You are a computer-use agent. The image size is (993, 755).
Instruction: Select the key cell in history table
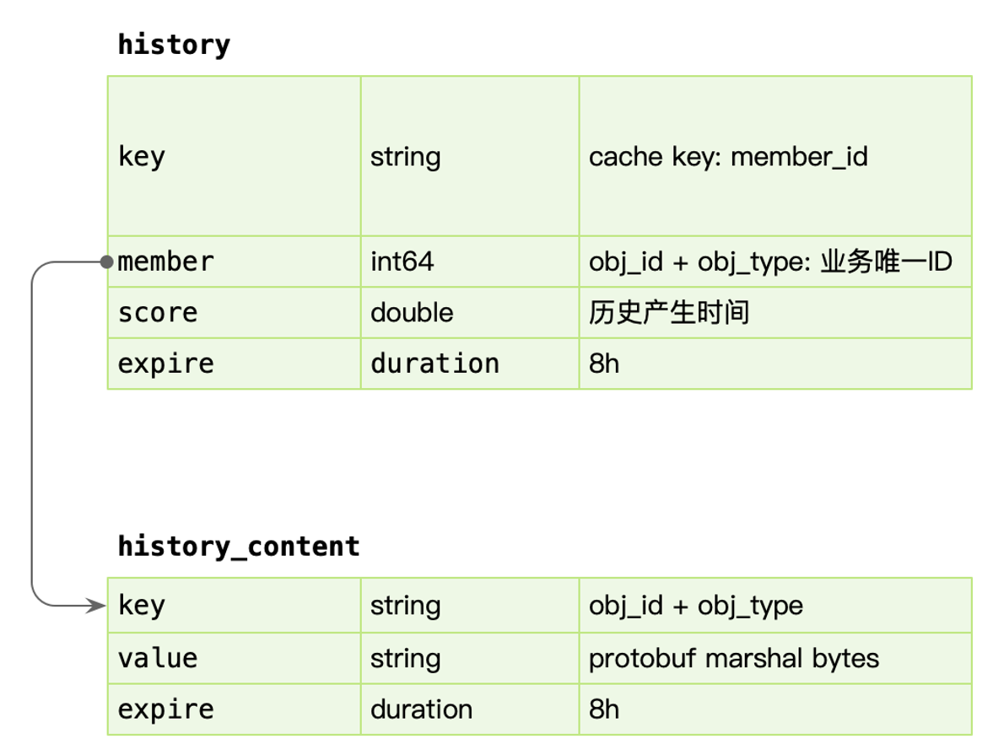[x=234, y=156]
